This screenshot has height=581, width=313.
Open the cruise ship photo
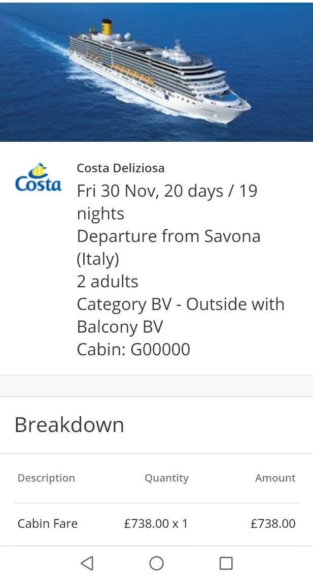156,71
